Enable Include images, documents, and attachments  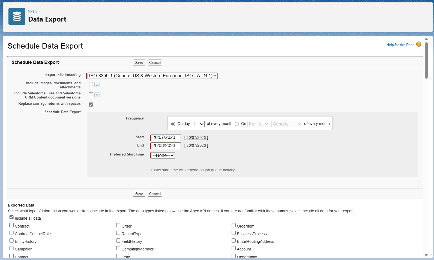click(x=91, y=84)
